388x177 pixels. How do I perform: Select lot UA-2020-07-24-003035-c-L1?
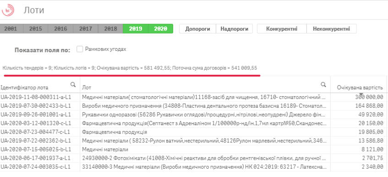pyautogui.click(x=36, y=166)
